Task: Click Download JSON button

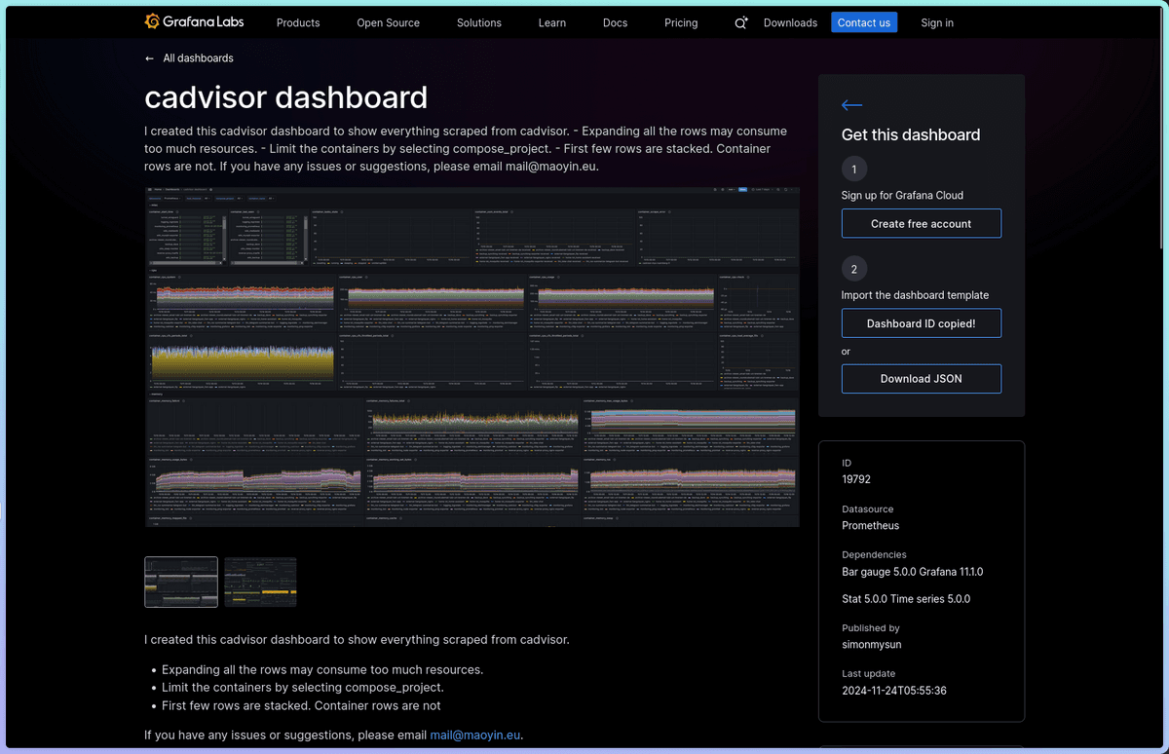Action: [x=922, y=379]
